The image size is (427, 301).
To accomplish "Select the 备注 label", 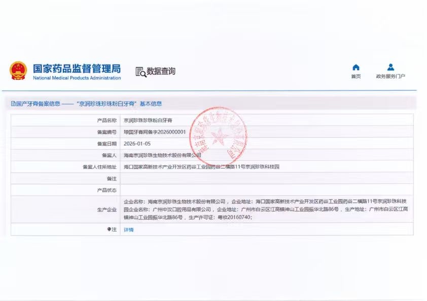I will coord(112,179).
